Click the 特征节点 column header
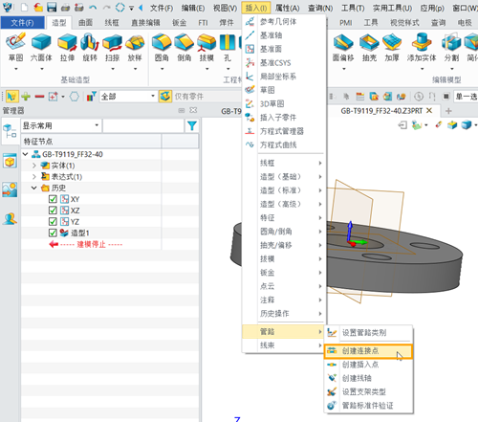The height and width of the screenshot is (422, 478). [x=91, y=142]
